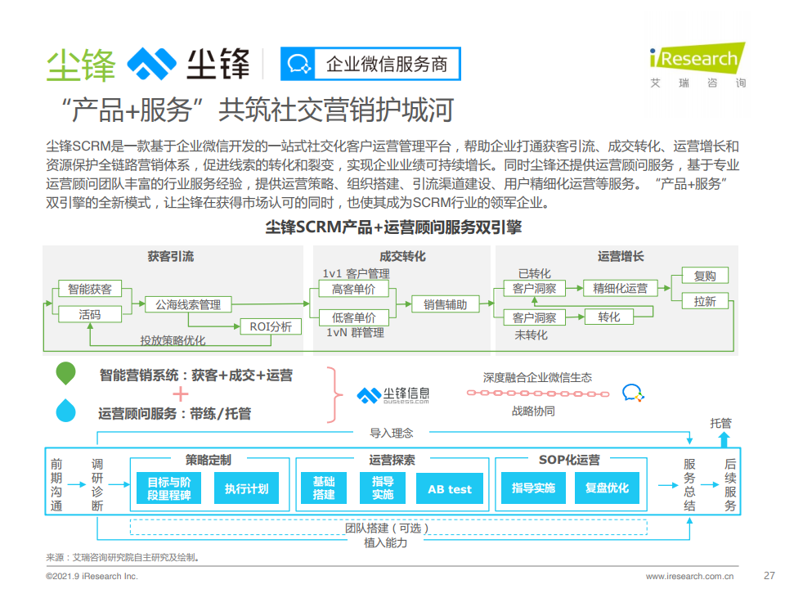Click the WeChat Work icon beside the chain
Screen dimensions: 785x589
[633, 393]
